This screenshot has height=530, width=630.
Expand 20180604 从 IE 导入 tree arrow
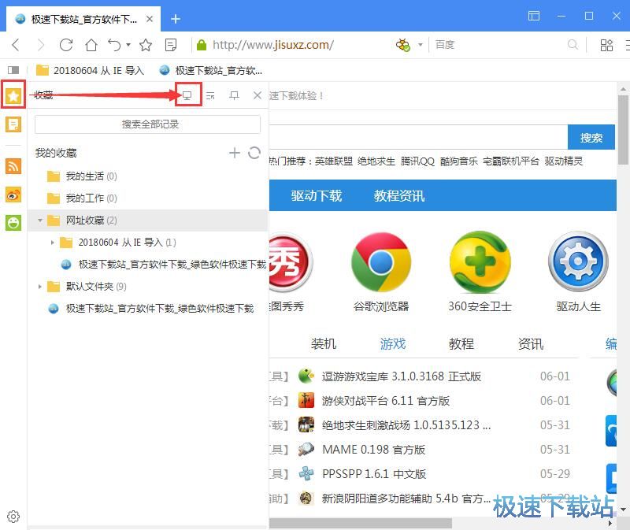52,243
